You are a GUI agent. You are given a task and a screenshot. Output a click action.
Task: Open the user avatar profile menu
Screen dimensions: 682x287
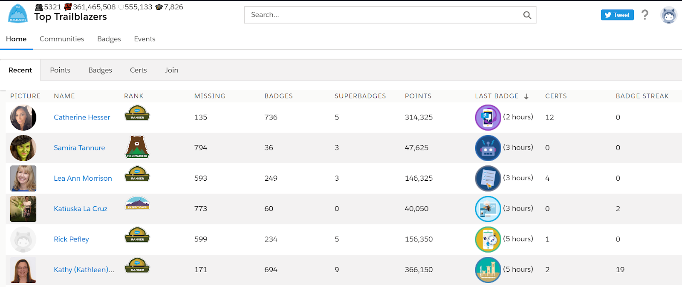(669, 15)
